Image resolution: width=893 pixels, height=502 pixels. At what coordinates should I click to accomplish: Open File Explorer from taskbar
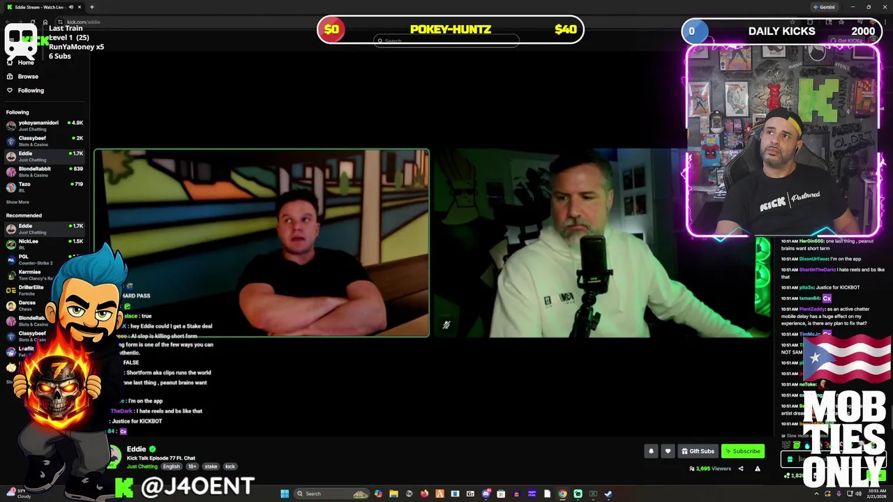click(x=393, y=494)
